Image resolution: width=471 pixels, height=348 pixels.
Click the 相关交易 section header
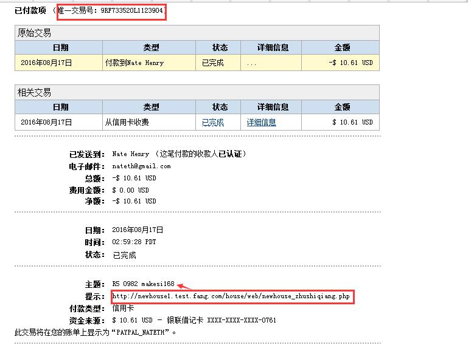click(35, 92)
